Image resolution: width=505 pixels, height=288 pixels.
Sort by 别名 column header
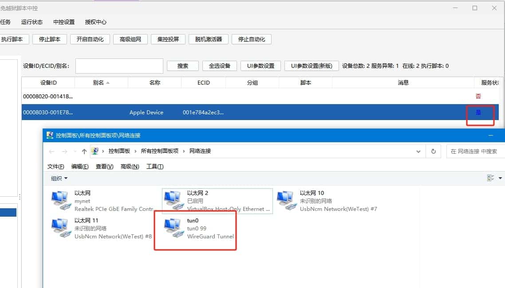coord(101,82)
